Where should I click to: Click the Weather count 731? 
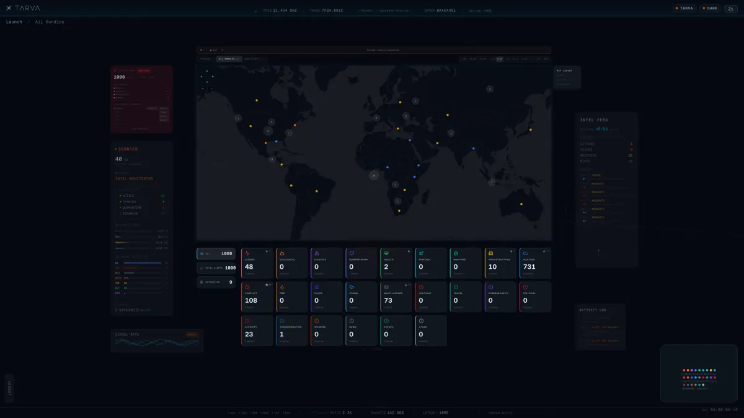[529, 267]
